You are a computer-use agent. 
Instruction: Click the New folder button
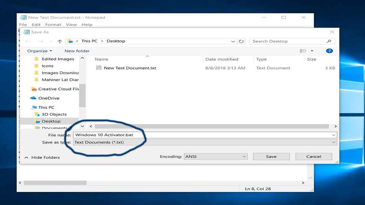77,51
